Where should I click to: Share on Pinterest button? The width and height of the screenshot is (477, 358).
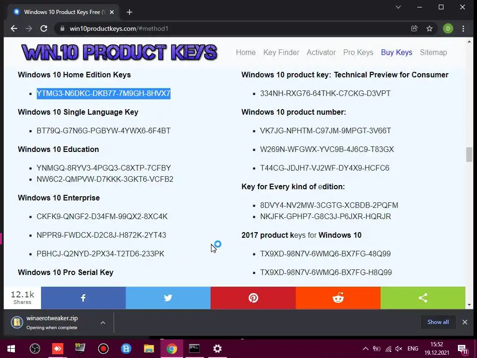pyautogui.click(x=253, y=298)
